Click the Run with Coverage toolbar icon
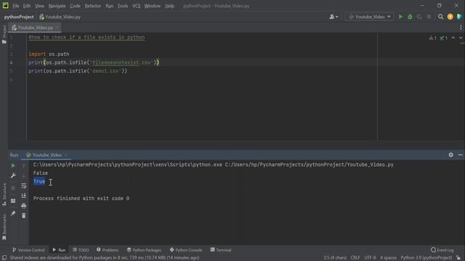This screenshot has height=261, width=465. point(419,17)
